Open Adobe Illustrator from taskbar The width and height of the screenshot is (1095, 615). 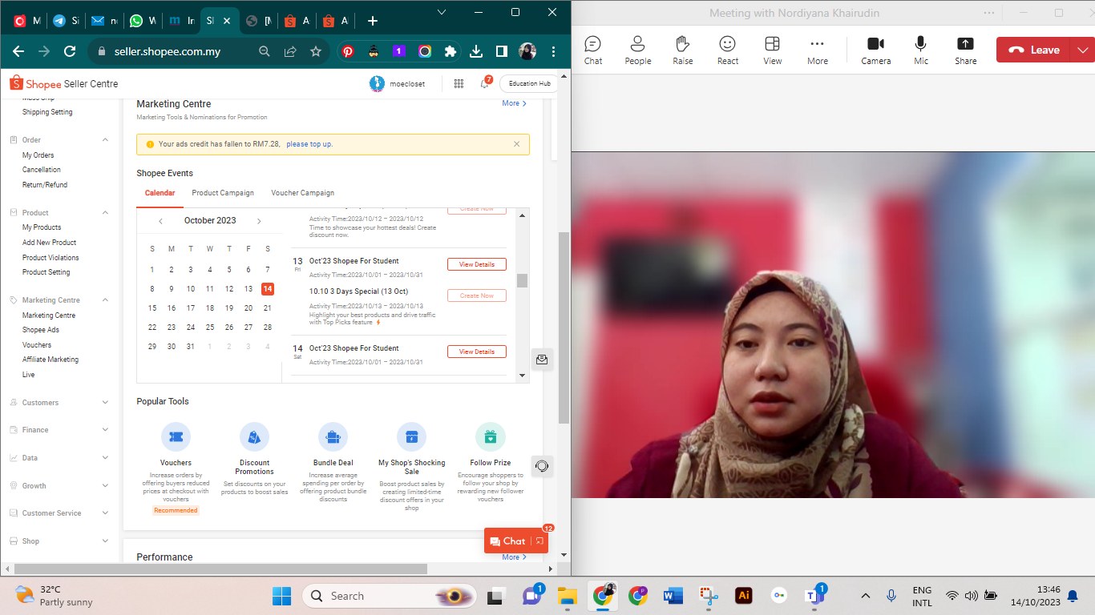pyautogui.click(x=744, y=596)
